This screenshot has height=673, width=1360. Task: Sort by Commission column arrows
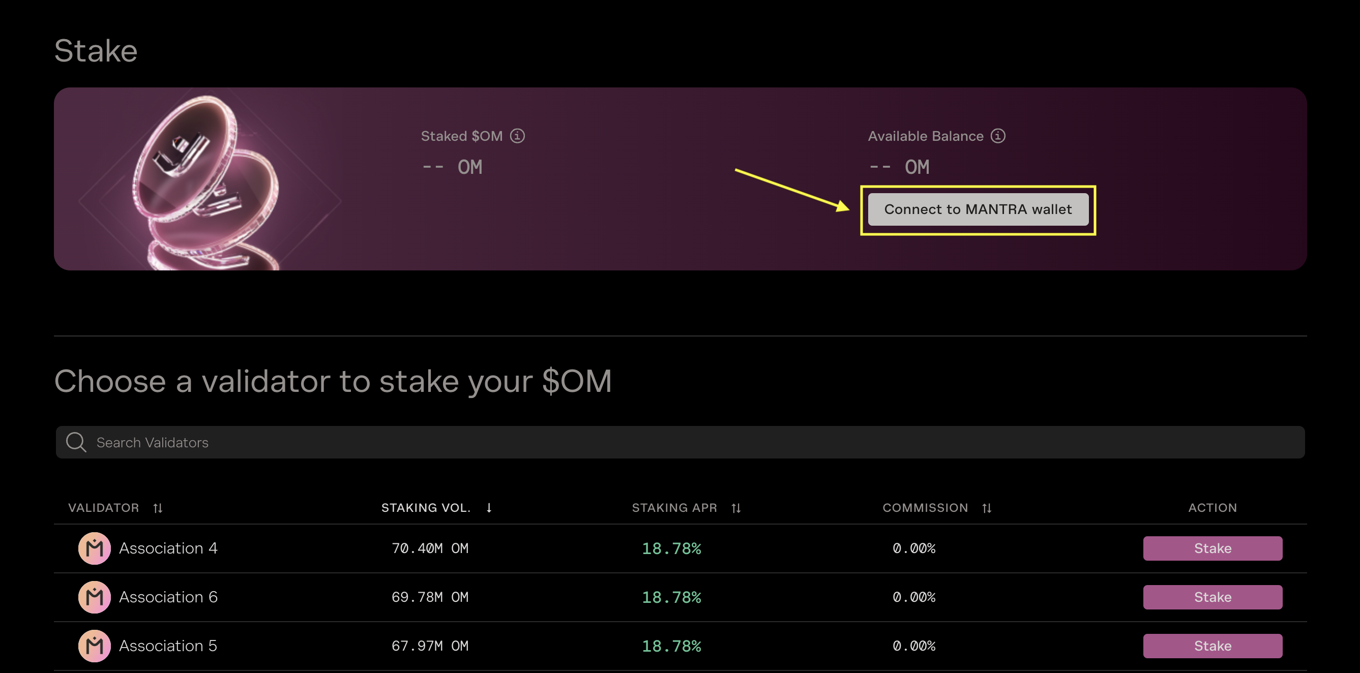pos(986,508)
